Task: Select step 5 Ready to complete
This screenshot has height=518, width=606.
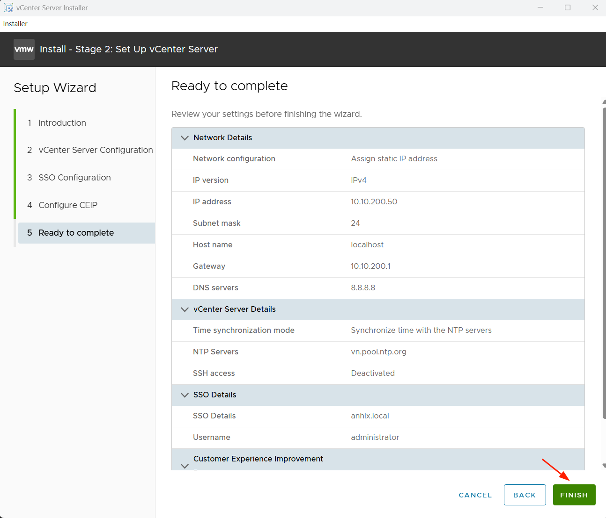Action: [87, 233]
